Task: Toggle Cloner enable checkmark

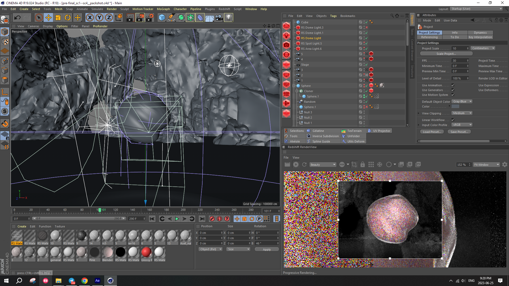Action: [x=367, y=91]
